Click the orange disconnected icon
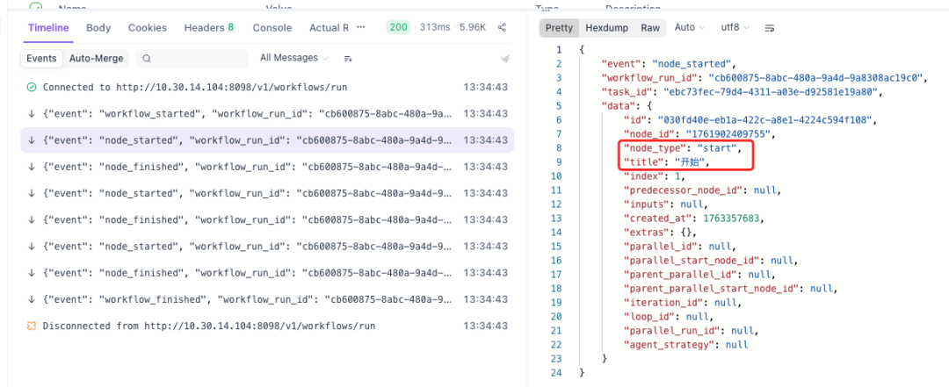This screenshot has height=387, width=949. pos(33,326)
